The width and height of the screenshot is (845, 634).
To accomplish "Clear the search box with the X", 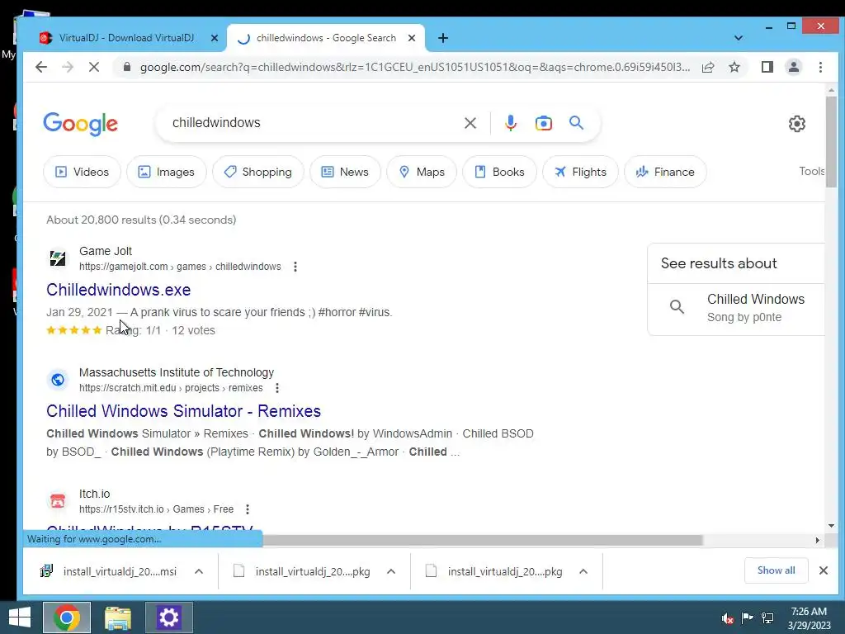I will click(470, 123).
